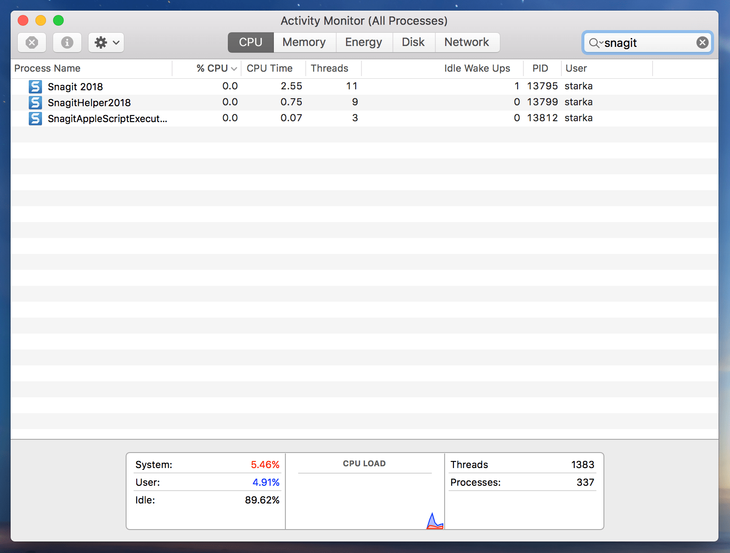730x553 pixels.
Task: Click the SnagitAppleScriptExecutor process icon
Action: click(35, 118)
